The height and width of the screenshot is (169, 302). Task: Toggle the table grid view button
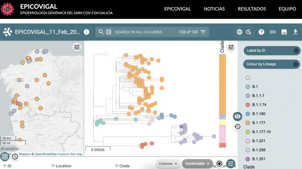click(x=5, y=156)
